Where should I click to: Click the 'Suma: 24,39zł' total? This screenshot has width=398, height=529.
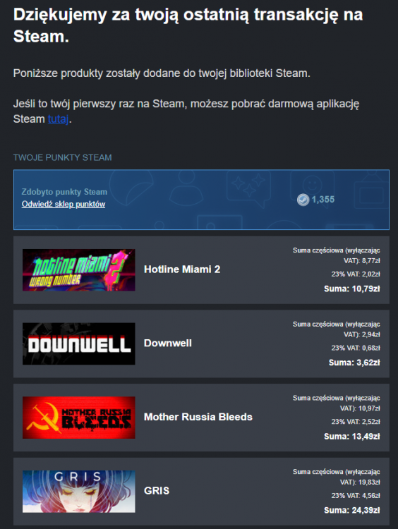point(352,511)
